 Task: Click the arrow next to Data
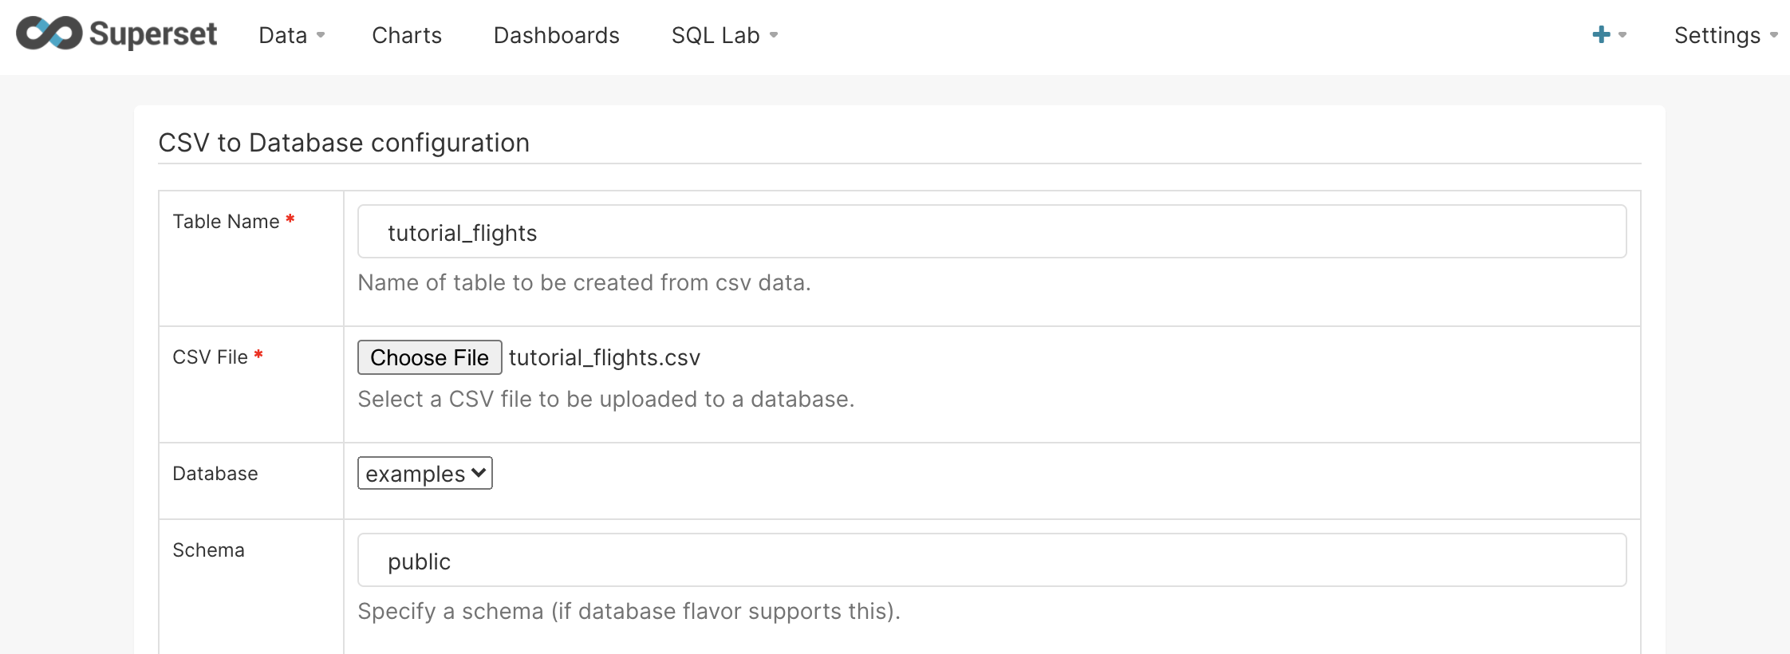[321, 35]
